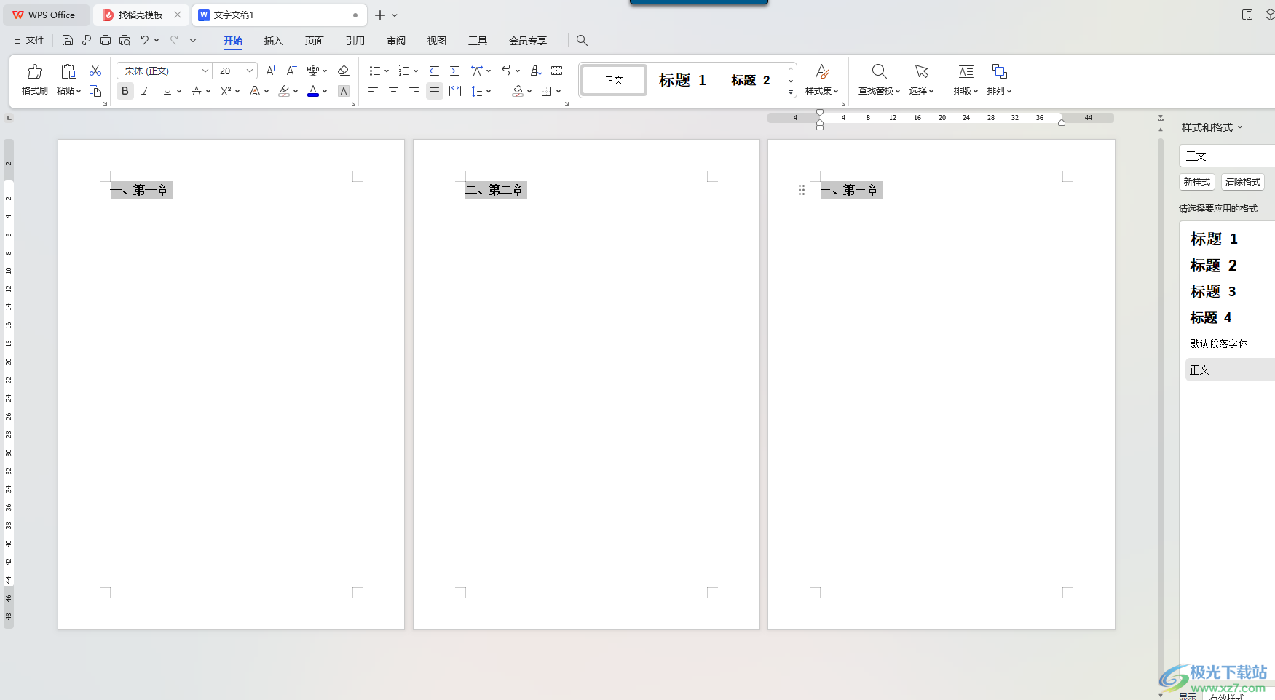Image resolution: width=1275 pixels, height=700 pixels.
Task: Toggle Bold formatting
Action: [125, 91]
